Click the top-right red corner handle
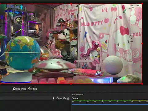The height and width of the screenshot is (111, 148). tap(142, 4)
